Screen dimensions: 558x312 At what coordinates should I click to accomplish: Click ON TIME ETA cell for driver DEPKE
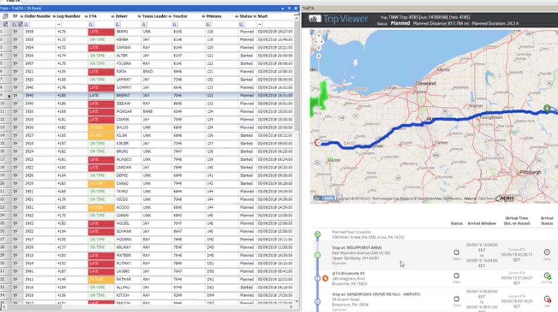pos(101,176)
